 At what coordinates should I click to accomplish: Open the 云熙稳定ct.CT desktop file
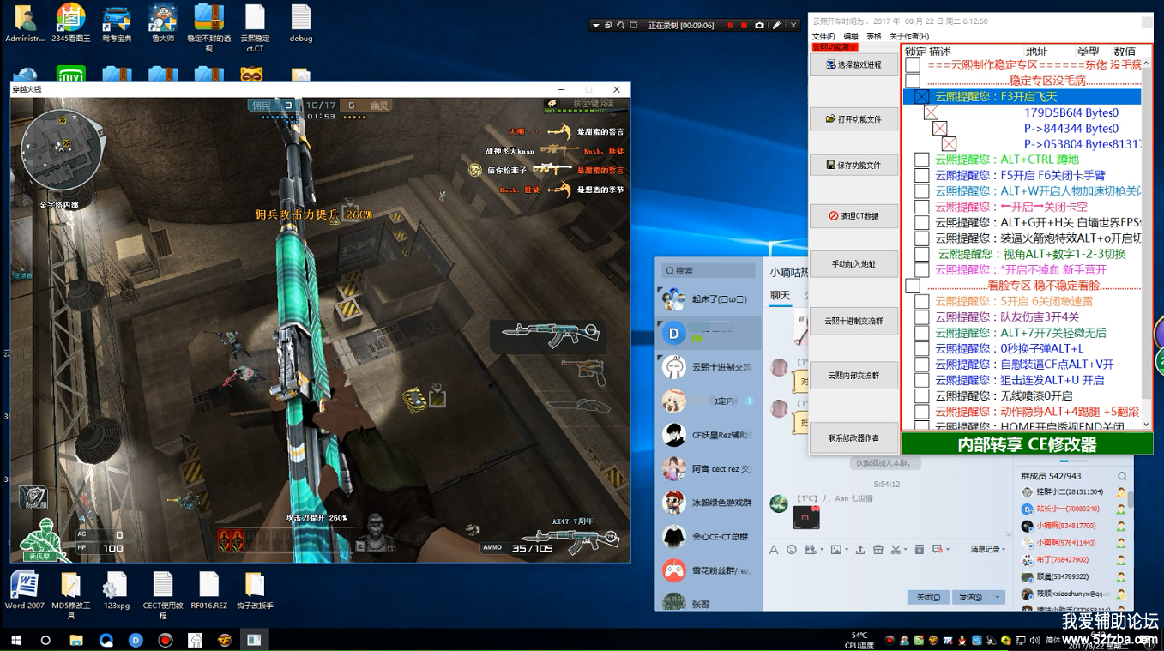255,28
